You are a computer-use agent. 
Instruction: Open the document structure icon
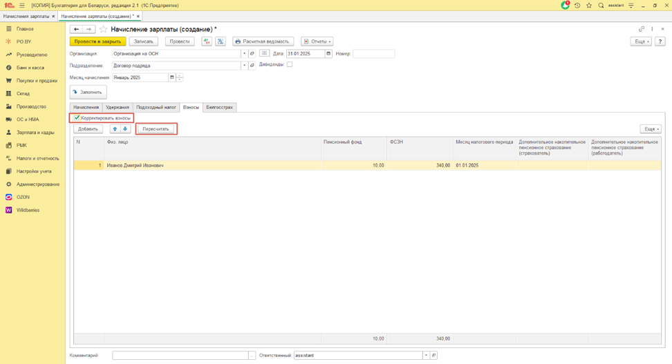point(221,41)
